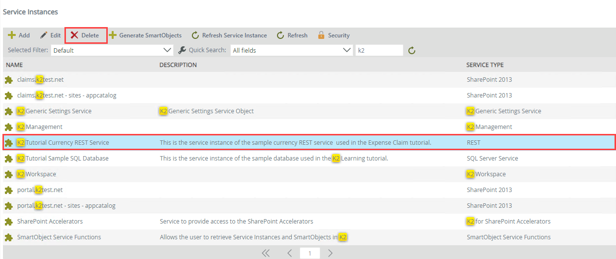Click the green refresh icon beside search box
616x259 pixels.
(x=412, y=50)
